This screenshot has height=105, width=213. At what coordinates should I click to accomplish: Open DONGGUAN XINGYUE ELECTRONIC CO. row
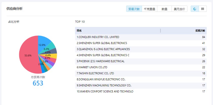tap(141, 79)
